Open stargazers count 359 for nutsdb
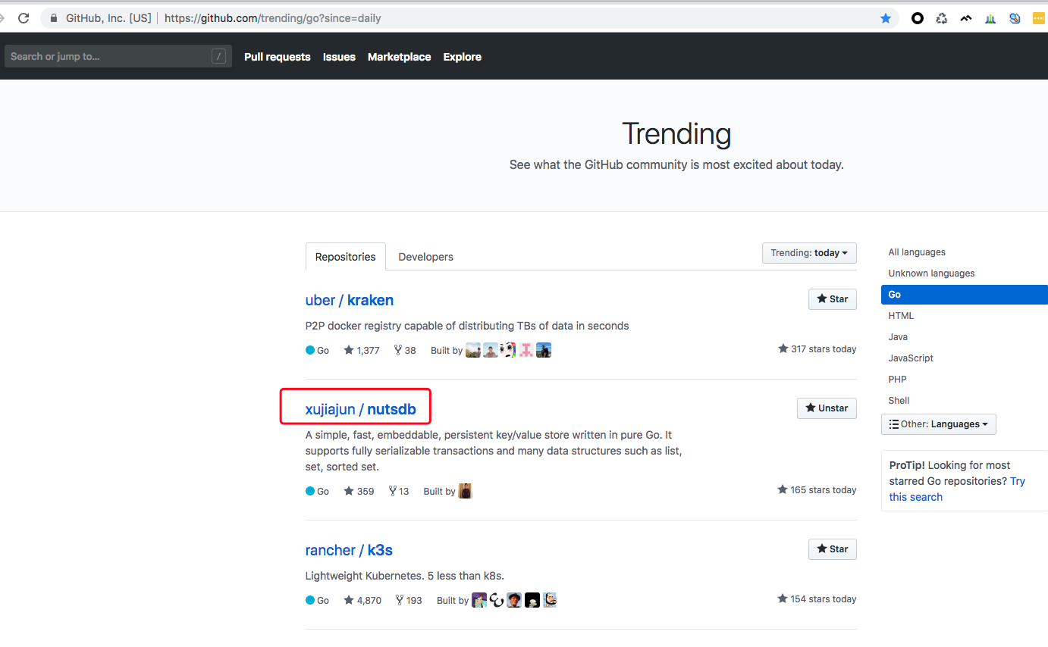The width and height of the screenshot is (1048, 647). coord(359,491)
